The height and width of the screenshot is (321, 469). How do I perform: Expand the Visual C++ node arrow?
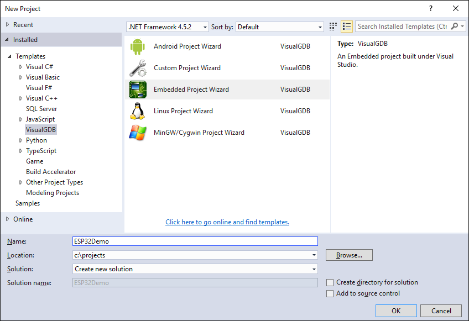20,98
